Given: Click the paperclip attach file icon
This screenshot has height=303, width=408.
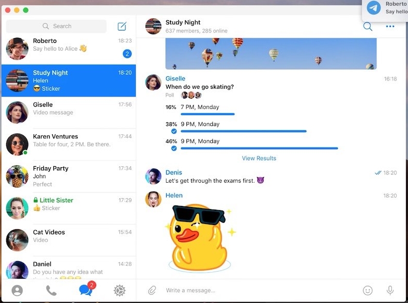Looking at the screenshot, I should click(152, 291).
